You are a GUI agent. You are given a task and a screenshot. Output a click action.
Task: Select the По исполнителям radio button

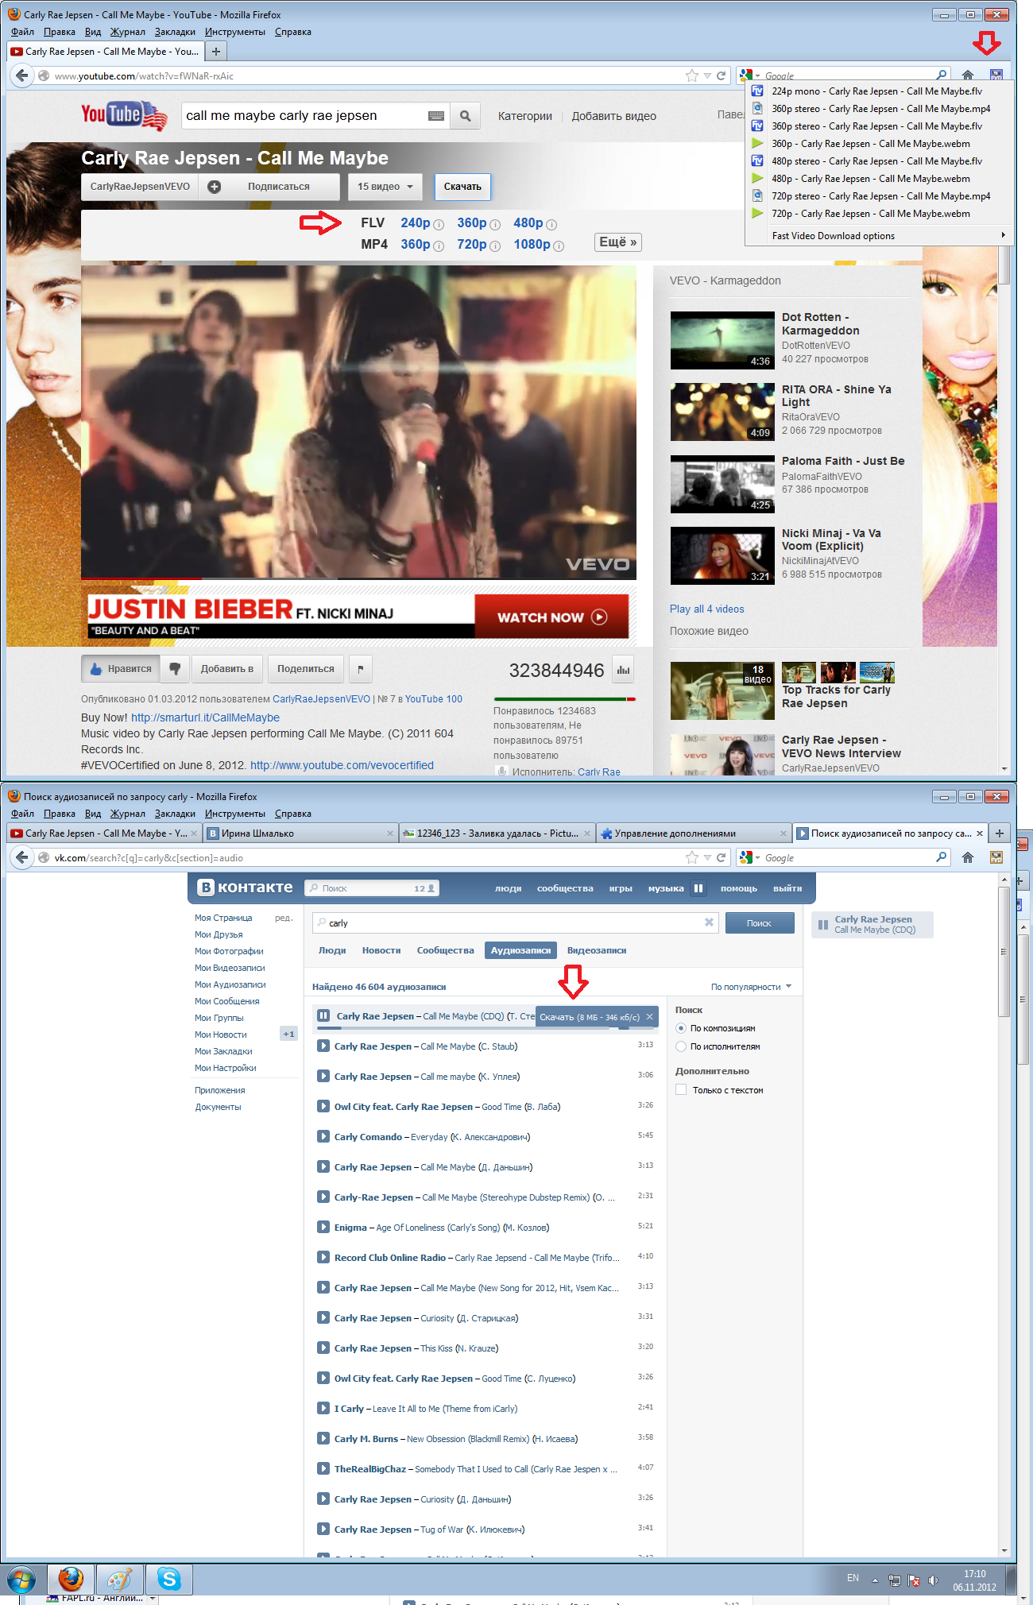click(x=681, y=1046)
